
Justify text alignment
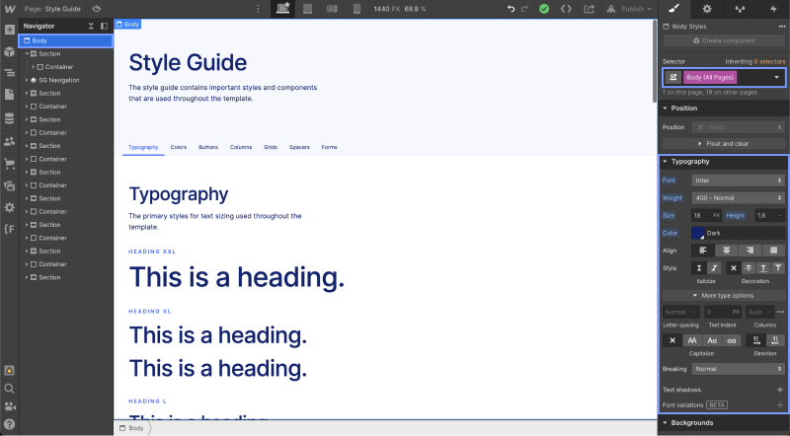click(x=773, y=251)
